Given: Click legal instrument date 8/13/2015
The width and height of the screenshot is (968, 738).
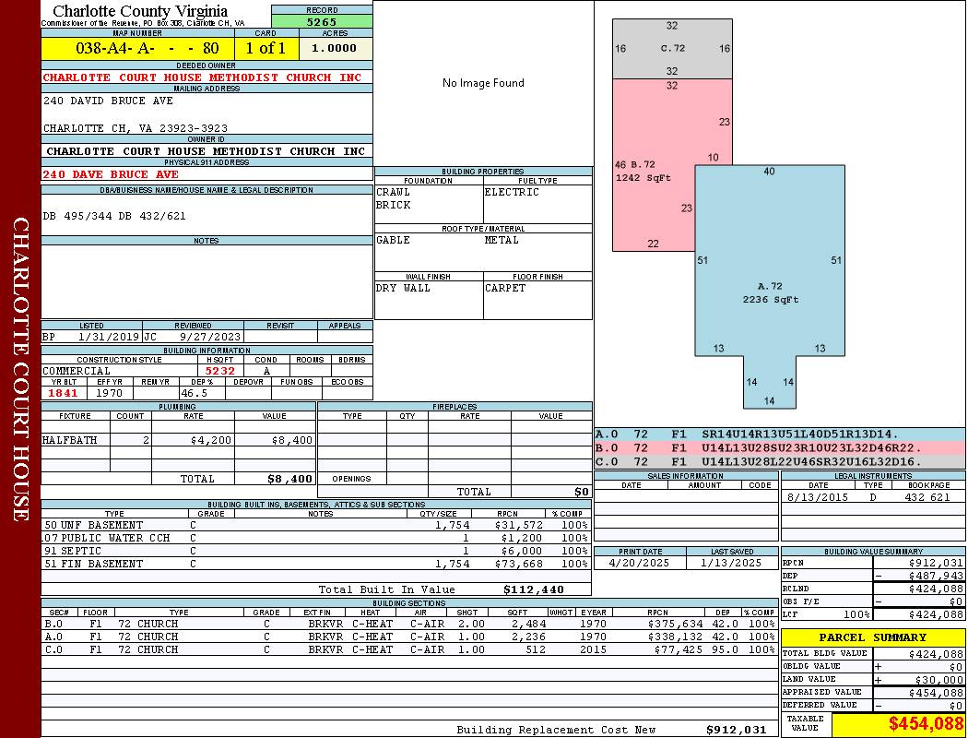Looking at the screenshot, I should (x=818, y=497).
